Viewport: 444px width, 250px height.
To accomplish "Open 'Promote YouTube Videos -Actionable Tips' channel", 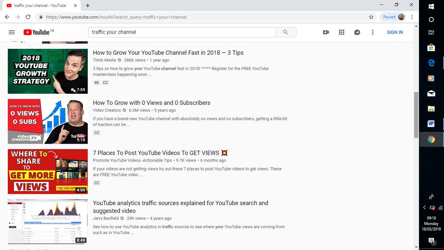I will [132, 160].
